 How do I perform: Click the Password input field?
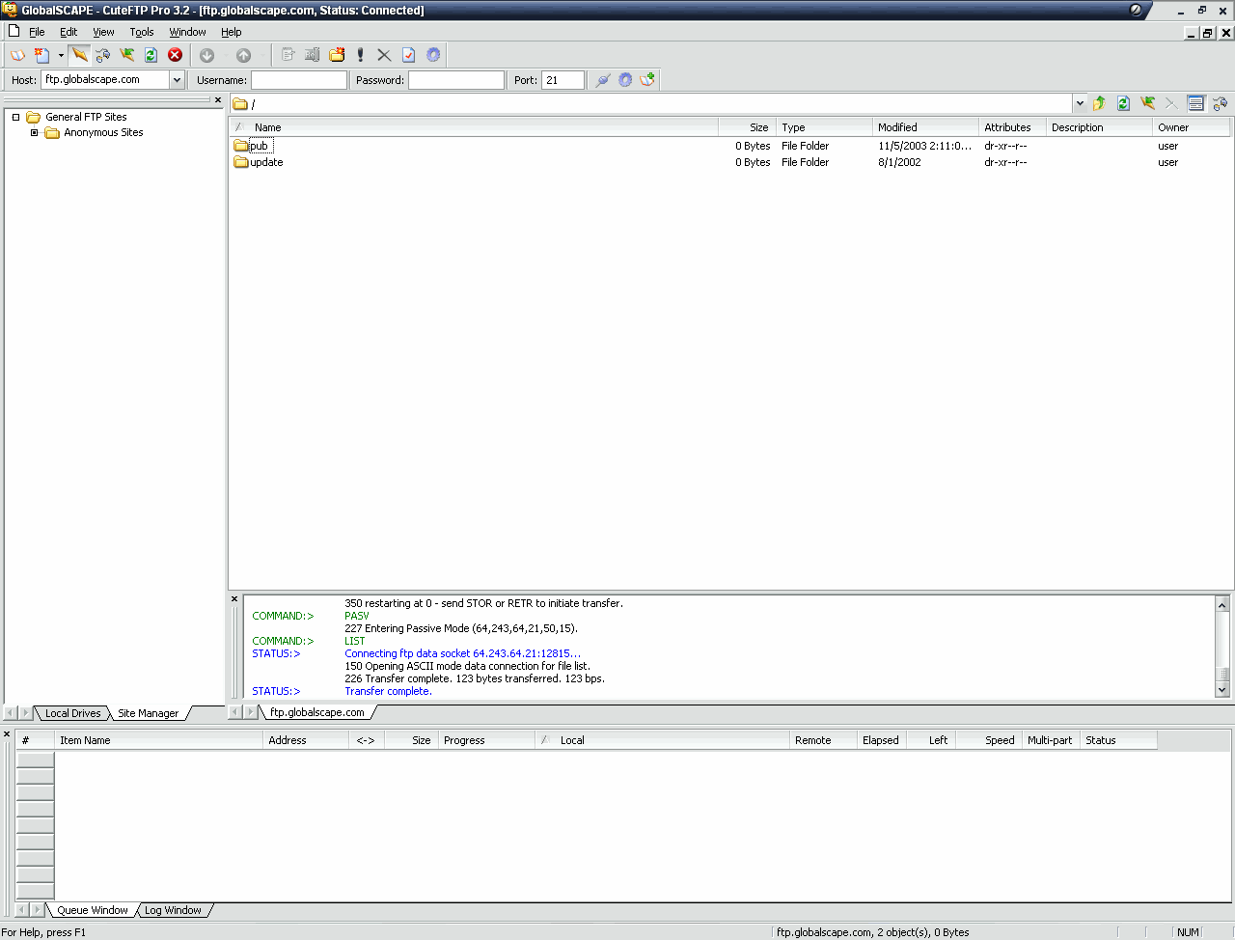tap(456, 80)
